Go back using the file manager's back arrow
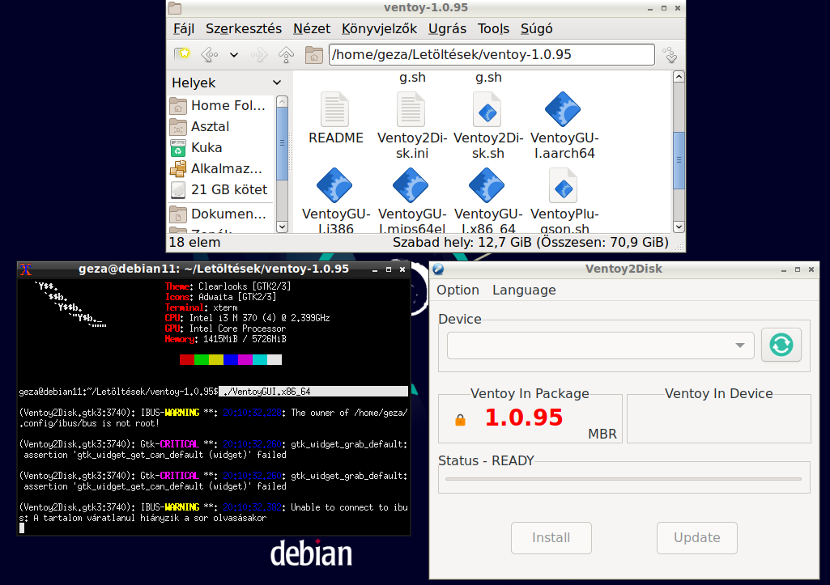830x585 pixels. point(211,54)
